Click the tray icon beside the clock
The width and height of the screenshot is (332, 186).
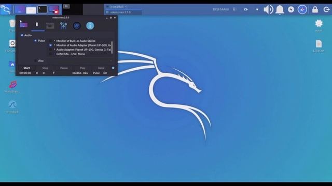tap(234, 9)
